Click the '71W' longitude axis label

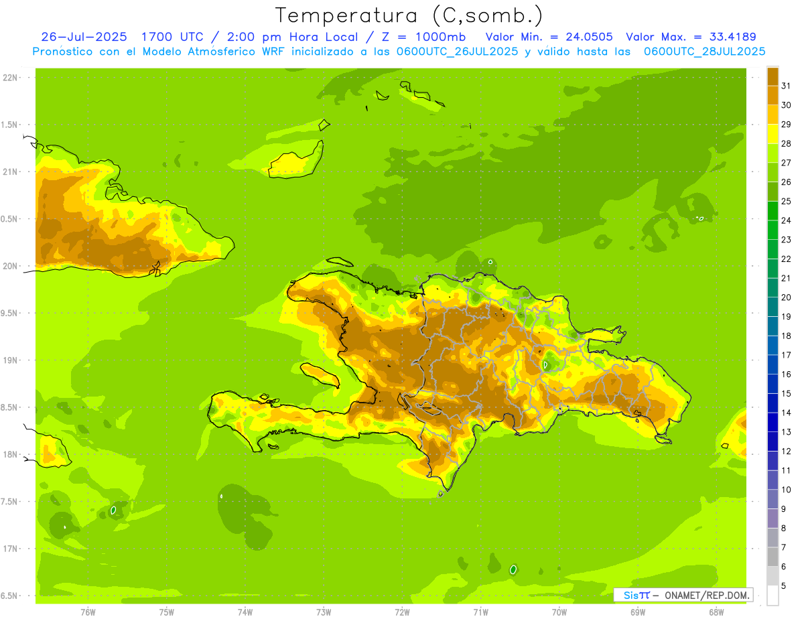point(480,612)
